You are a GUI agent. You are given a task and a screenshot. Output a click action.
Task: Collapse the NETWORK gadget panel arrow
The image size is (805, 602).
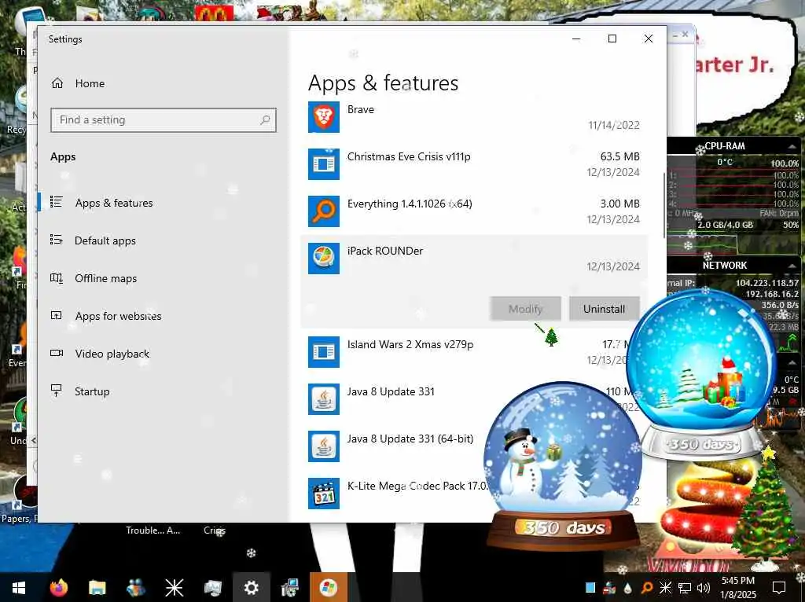(x=792, y=266)
